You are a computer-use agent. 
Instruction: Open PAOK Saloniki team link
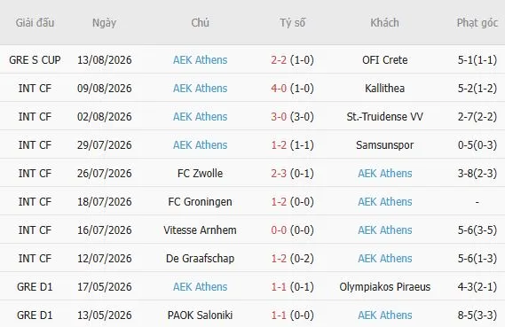pyautogui.click(x=200, y=315)
